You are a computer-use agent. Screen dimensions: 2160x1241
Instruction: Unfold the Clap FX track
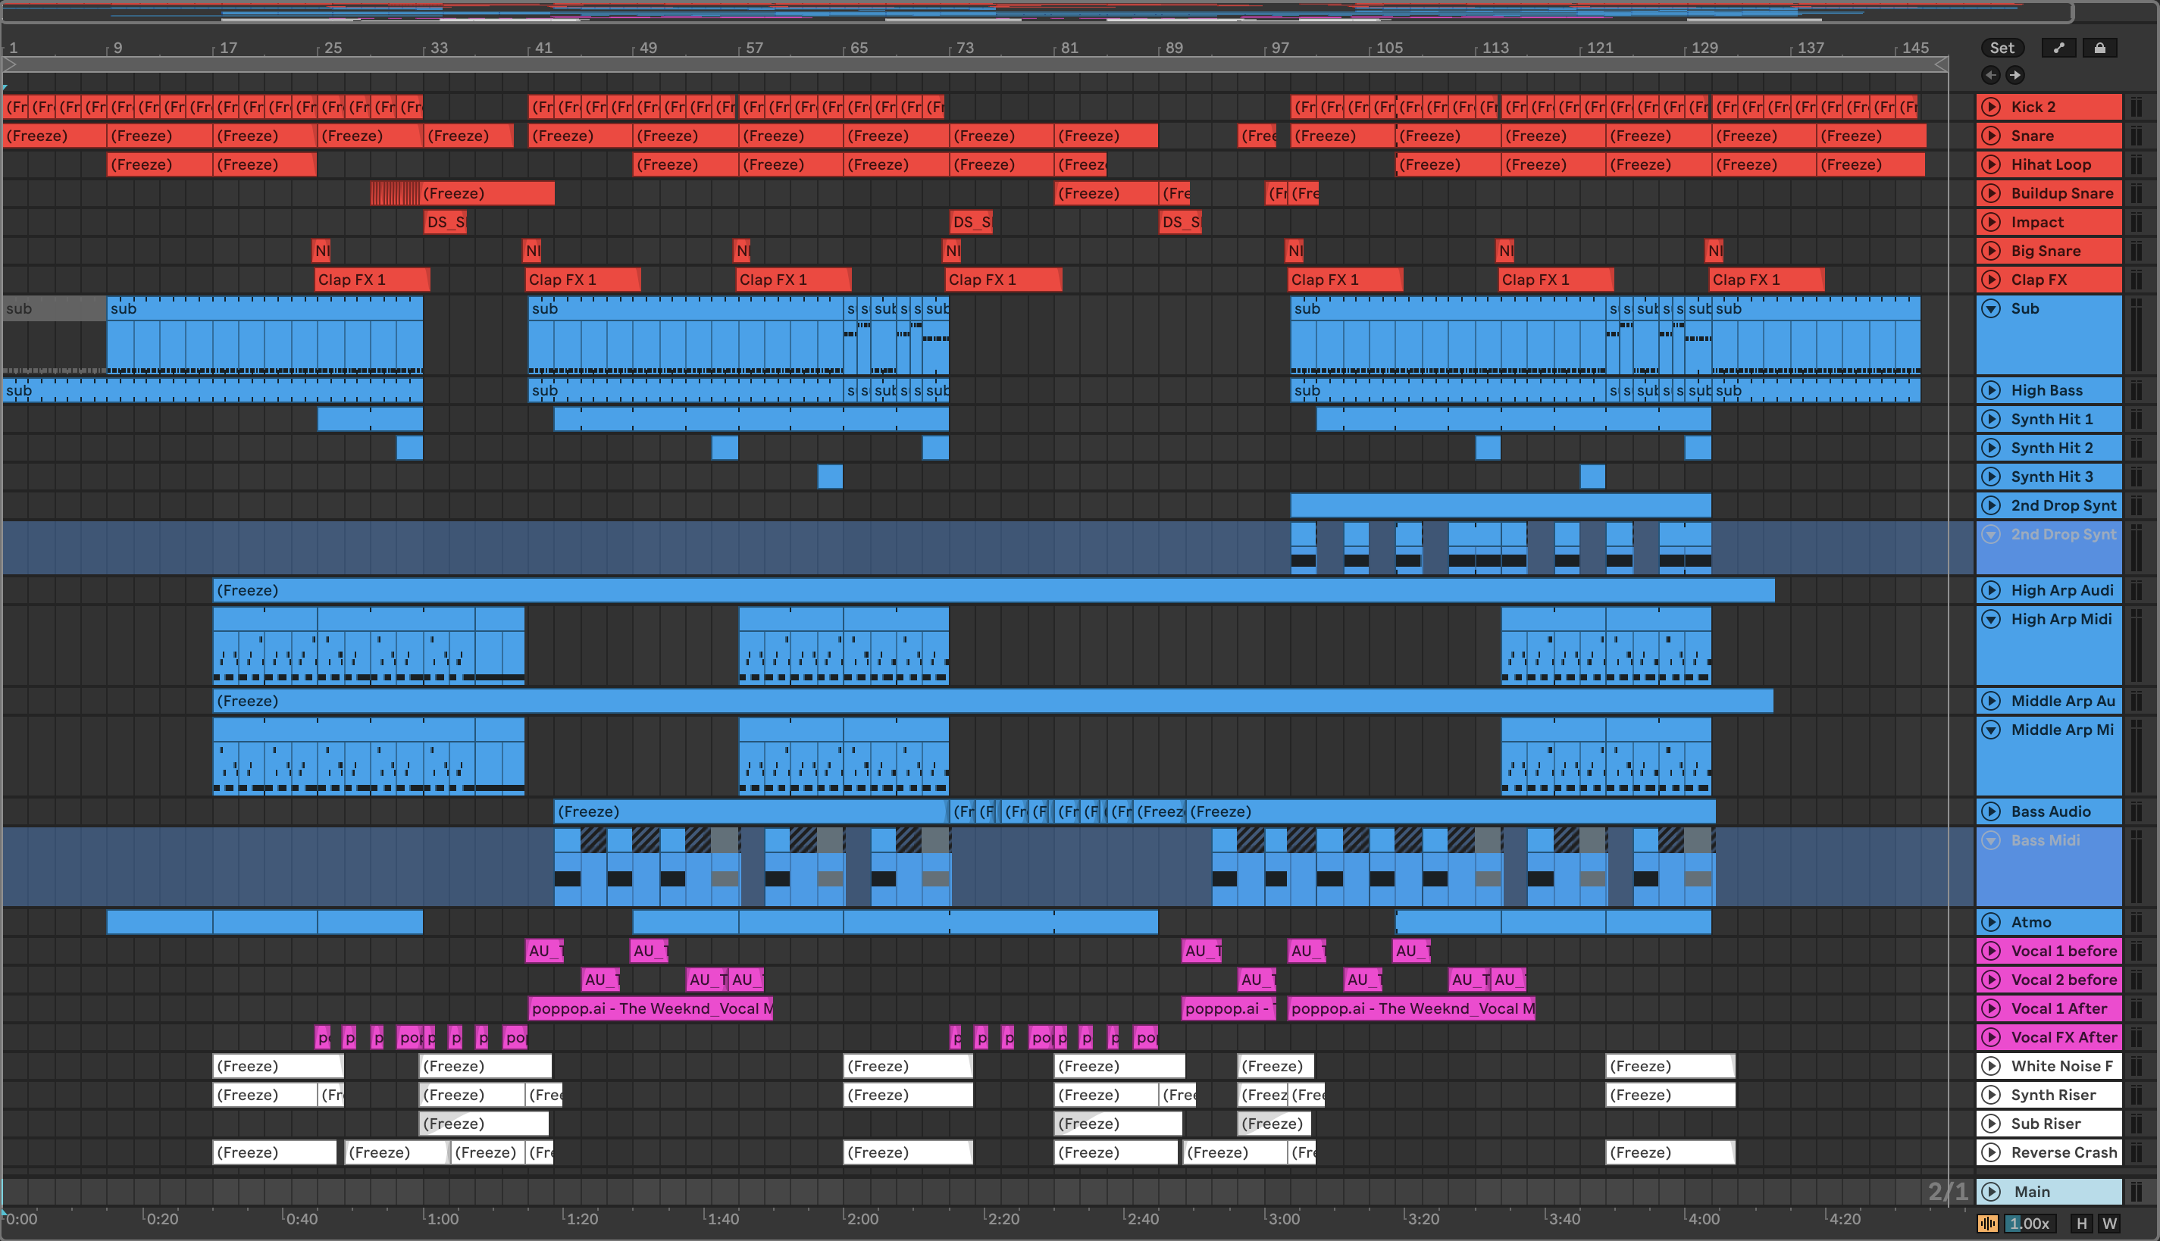point(1991,280)
